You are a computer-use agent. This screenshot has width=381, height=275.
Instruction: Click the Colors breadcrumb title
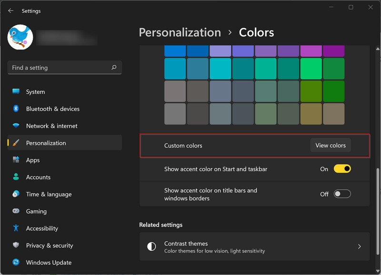[256, 32]
